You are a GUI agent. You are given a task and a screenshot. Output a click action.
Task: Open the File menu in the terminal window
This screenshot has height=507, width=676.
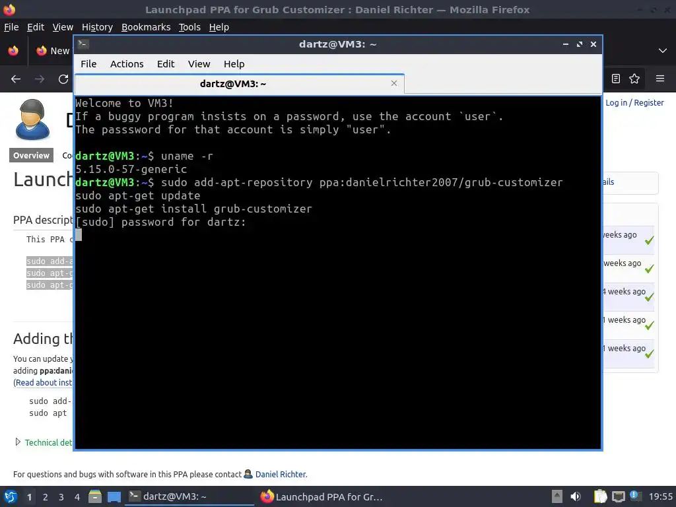(88, 64)
